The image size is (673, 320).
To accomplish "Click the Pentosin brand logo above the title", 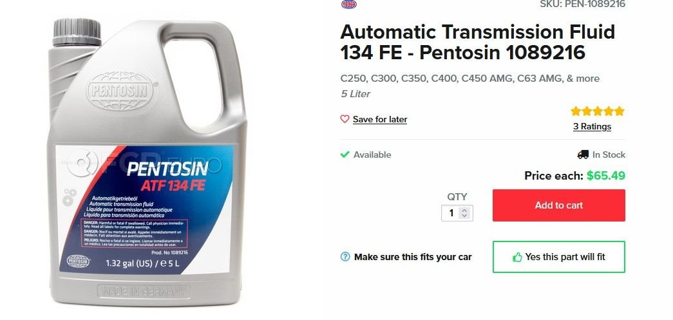I will [x=348, y=5].
